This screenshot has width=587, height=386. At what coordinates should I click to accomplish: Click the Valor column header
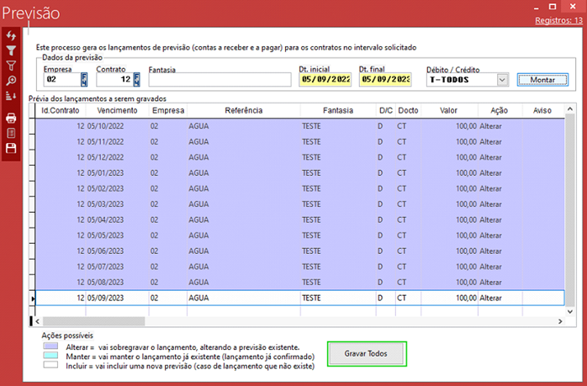pos(448,110)
